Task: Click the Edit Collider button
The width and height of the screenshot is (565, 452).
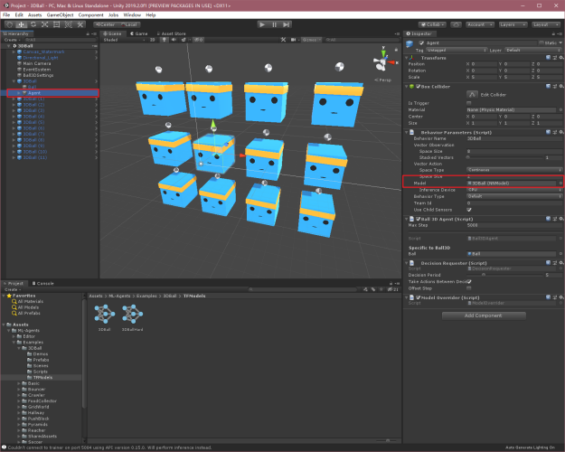Action: click(x=472, y=94)
